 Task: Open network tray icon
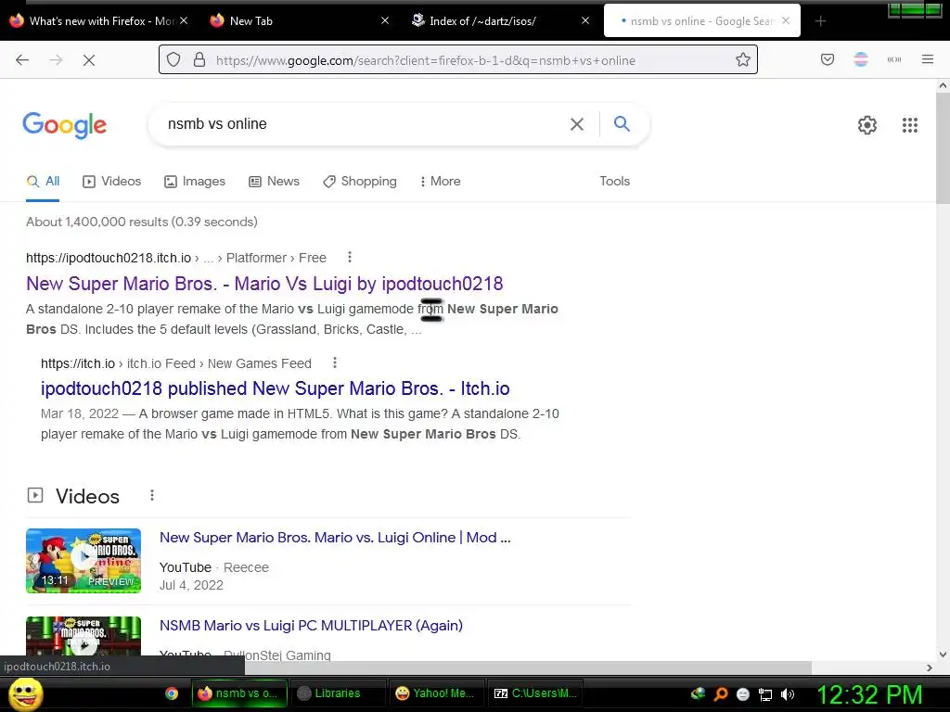765,694
